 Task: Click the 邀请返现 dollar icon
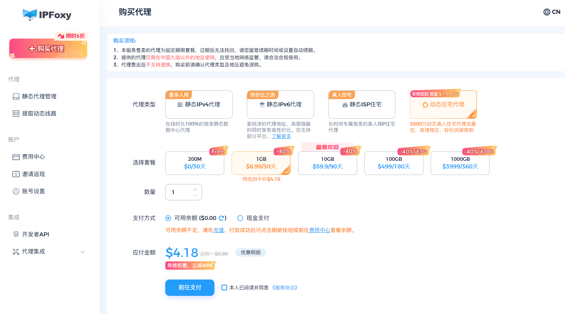pyautogui.click(x=16, y=174)
